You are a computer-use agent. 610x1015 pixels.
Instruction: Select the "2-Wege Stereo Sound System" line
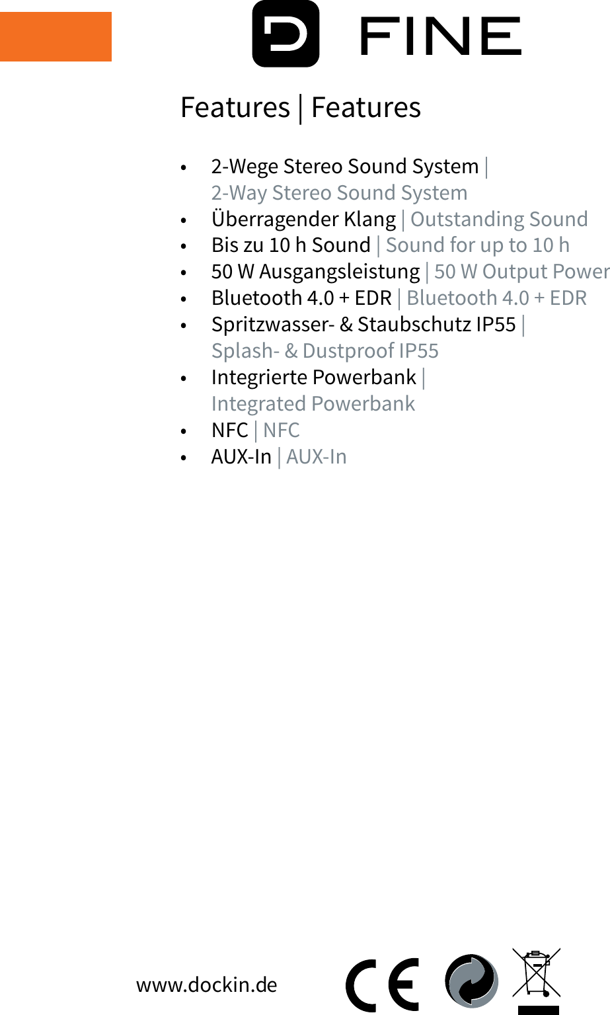point(344,166)
